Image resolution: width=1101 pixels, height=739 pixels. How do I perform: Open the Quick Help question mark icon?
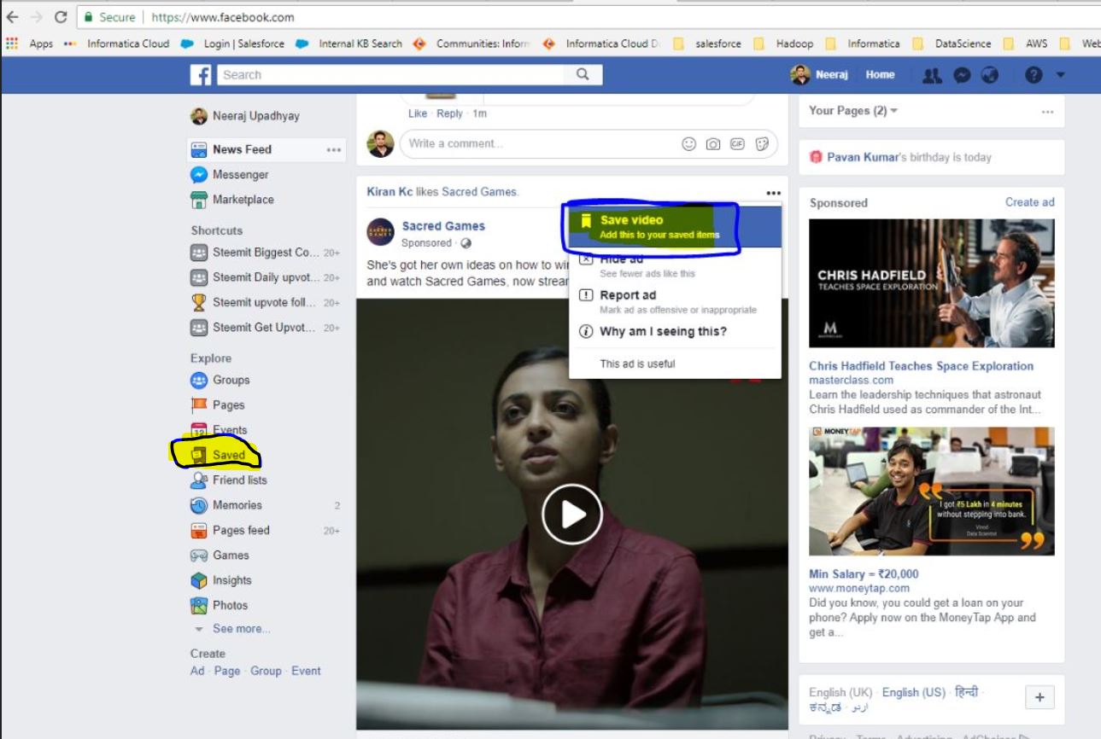coord(1034,75)
